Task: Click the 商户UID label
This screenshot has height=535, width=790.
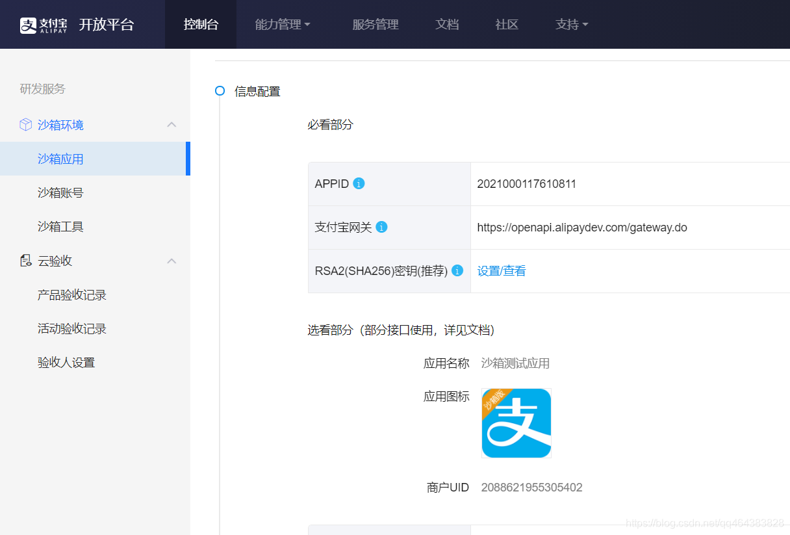Action: pos(448,488)
